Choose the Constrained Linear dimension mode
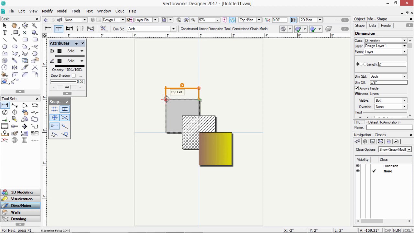Screen dimensions: 414x233 pos(48,28)
